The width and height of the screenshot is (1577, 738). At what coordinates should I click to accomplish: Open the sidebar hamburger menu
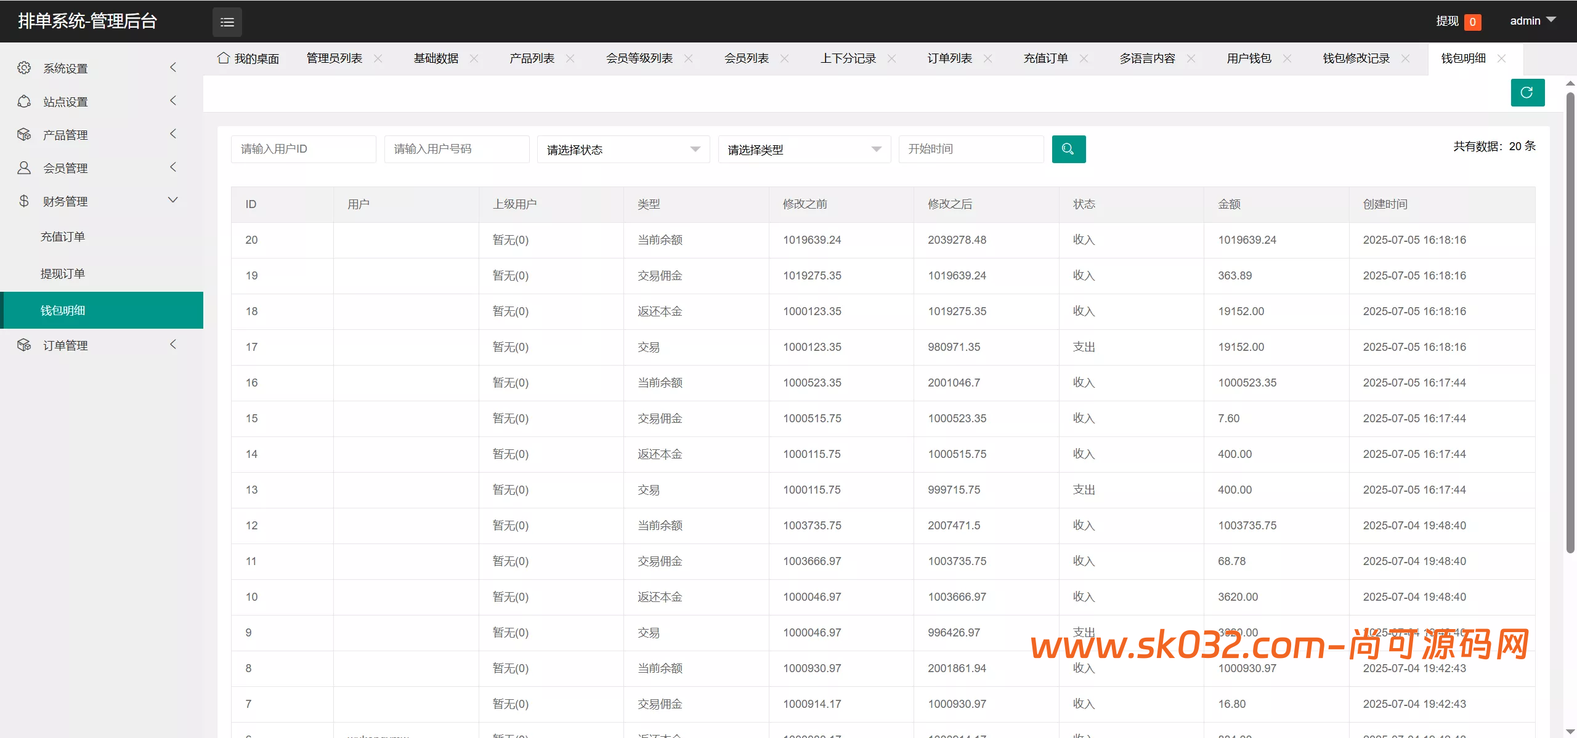(227, 22)
